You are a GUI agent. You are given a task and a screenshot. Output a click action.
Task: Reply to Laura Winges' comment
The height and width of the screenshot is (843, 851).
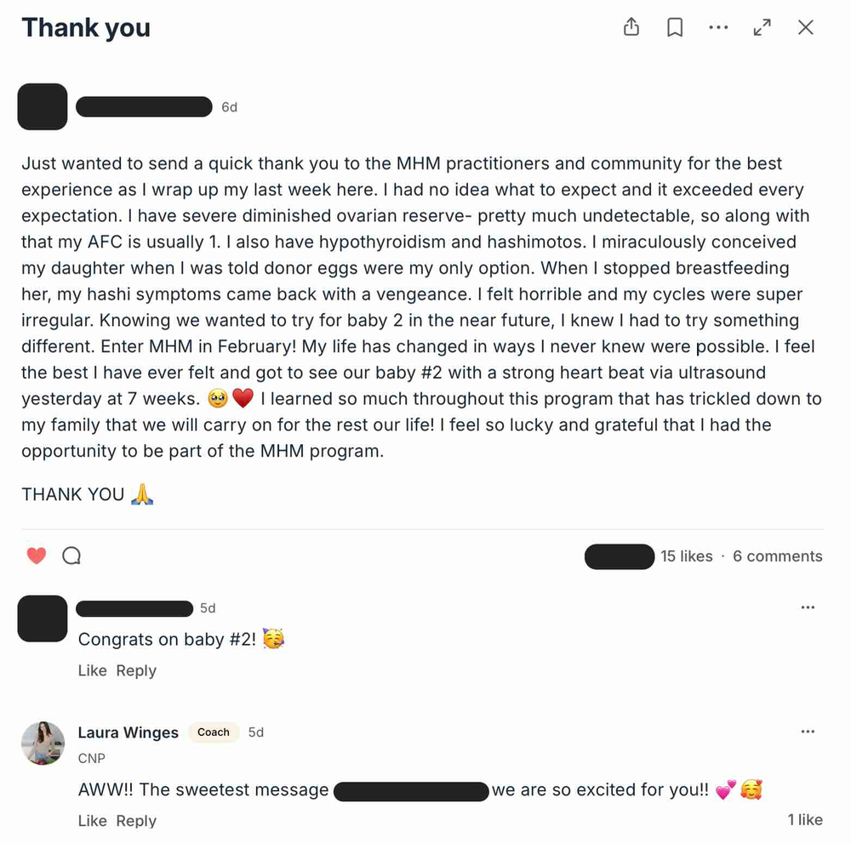point(136,821)
